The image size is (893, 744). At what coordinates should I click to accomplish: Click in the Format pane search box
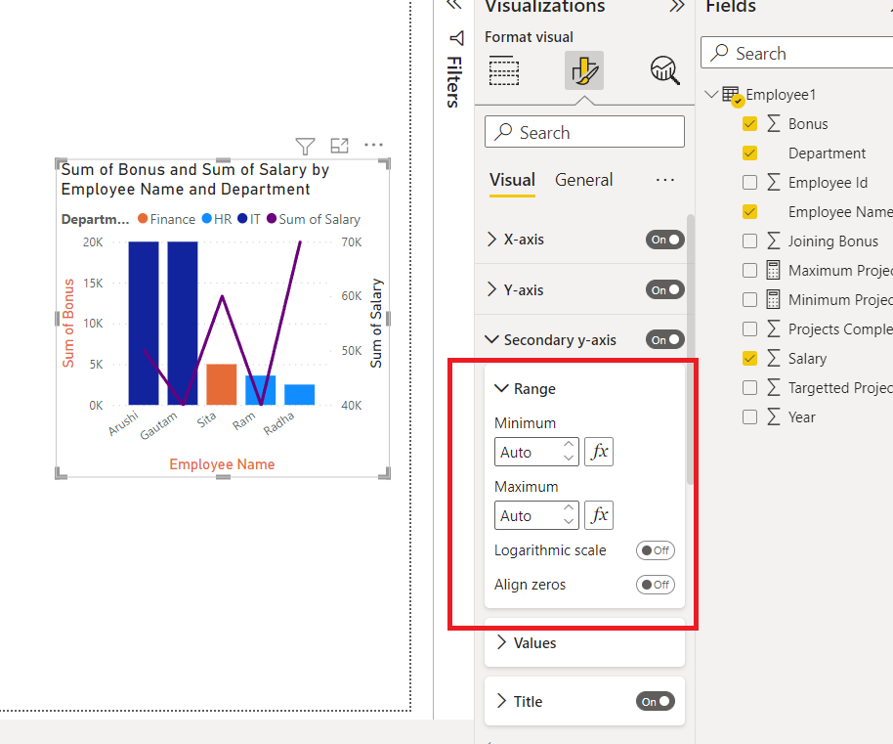pos(584,132)
